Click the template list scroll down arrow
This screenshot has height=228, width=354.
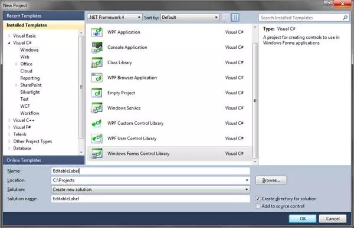pyautogui.click(x=255, y=161)
